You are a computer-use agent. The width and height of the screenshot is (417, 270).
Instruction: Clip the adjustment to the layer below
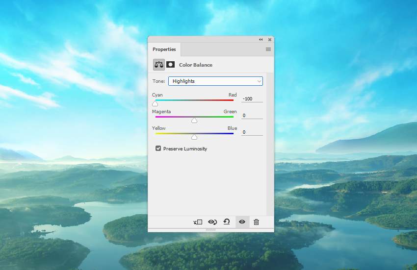pyautogui.click(x=198, y=222)
